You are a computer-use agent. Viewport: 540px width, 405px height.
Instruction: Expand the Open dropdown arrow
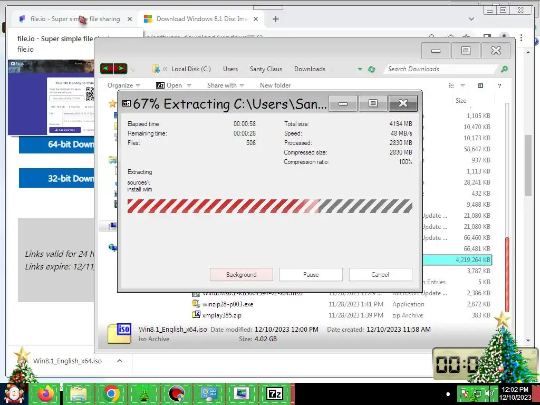(x=189, y=86)
